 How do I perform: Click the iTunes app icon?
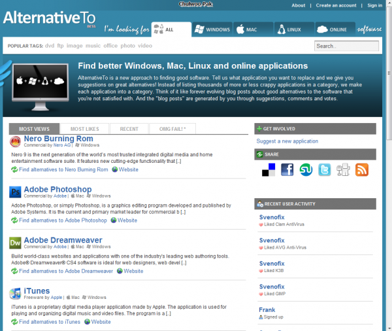[x=15, y=294]
